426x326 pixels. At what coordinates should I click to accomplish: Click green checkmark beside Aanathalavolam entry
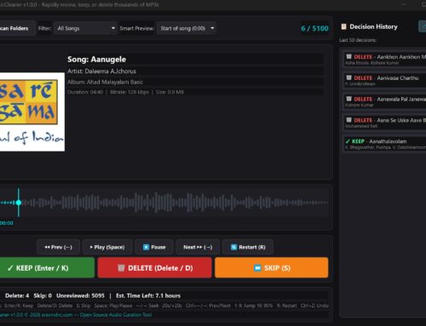tap(348, 141)
